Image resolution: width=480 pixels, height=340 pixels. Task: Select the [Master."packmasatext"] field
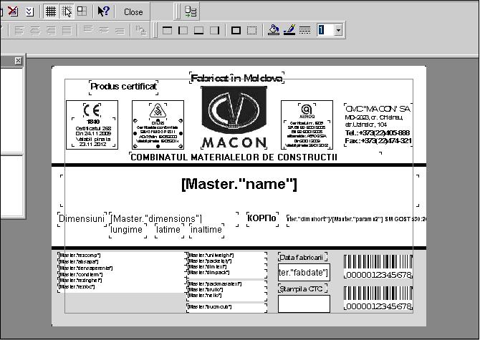click(226, 283)
